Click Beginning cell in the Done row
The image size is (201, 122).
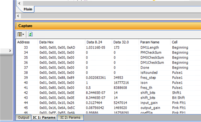click(x=180, y=68)
